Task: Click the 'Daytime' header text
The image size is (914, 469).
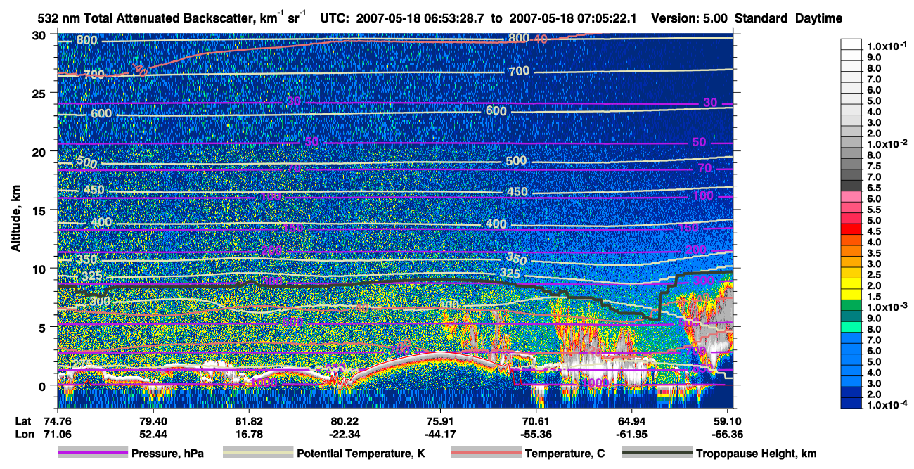Action: coord(818,18)
